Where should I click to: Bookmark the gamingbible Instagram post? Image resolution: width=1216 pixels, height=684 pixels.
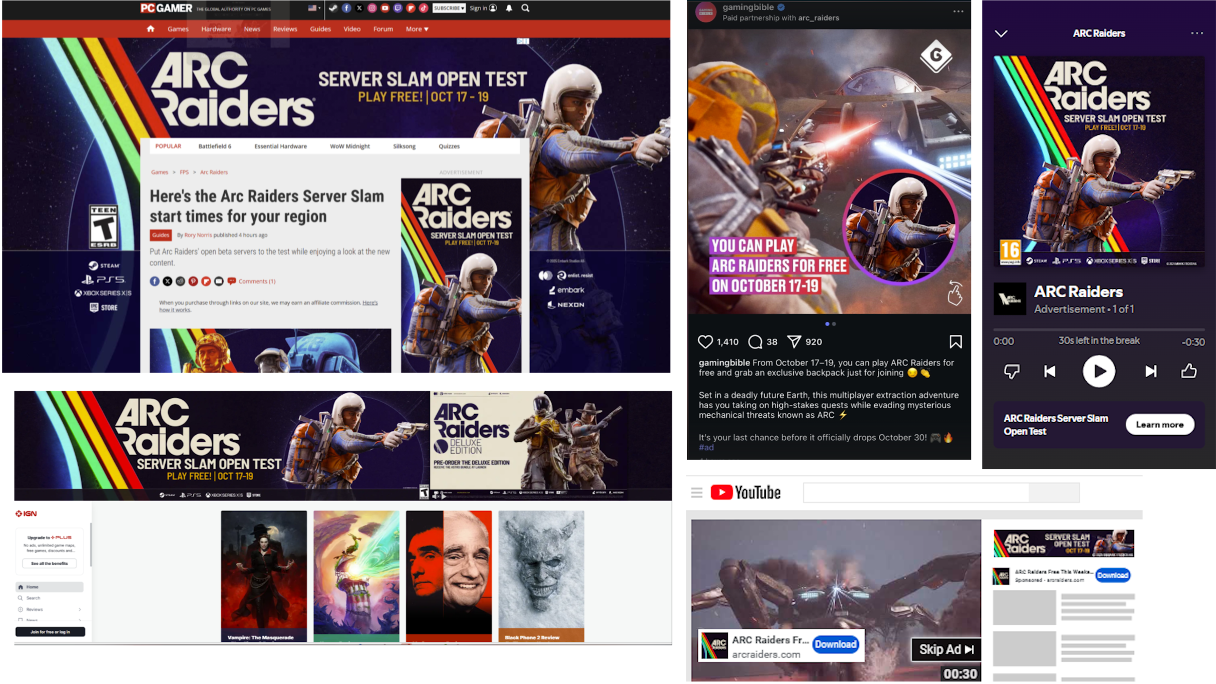(956, 342)
